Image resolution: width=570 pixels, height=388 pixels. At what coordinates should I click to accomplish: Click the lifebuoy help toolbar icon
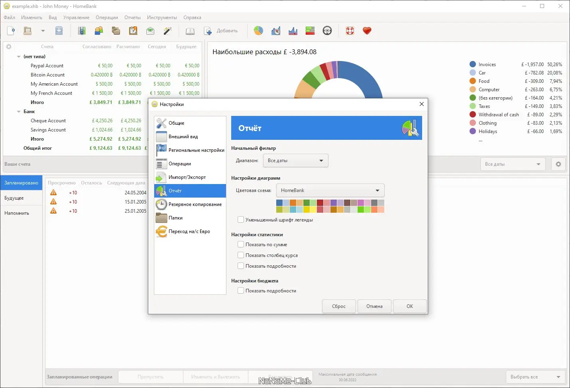(350, 31)
